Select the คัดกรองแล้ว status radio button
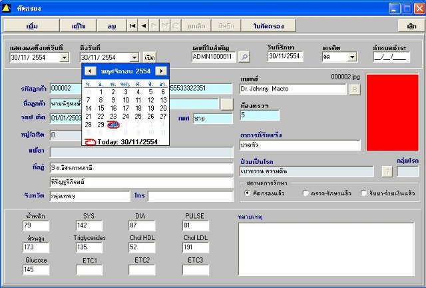The image size is (426, 288). tap(247, 193)
